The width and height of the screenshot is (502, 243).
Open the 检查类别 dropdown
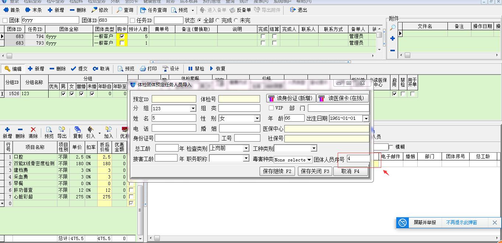tap(246, 148)
